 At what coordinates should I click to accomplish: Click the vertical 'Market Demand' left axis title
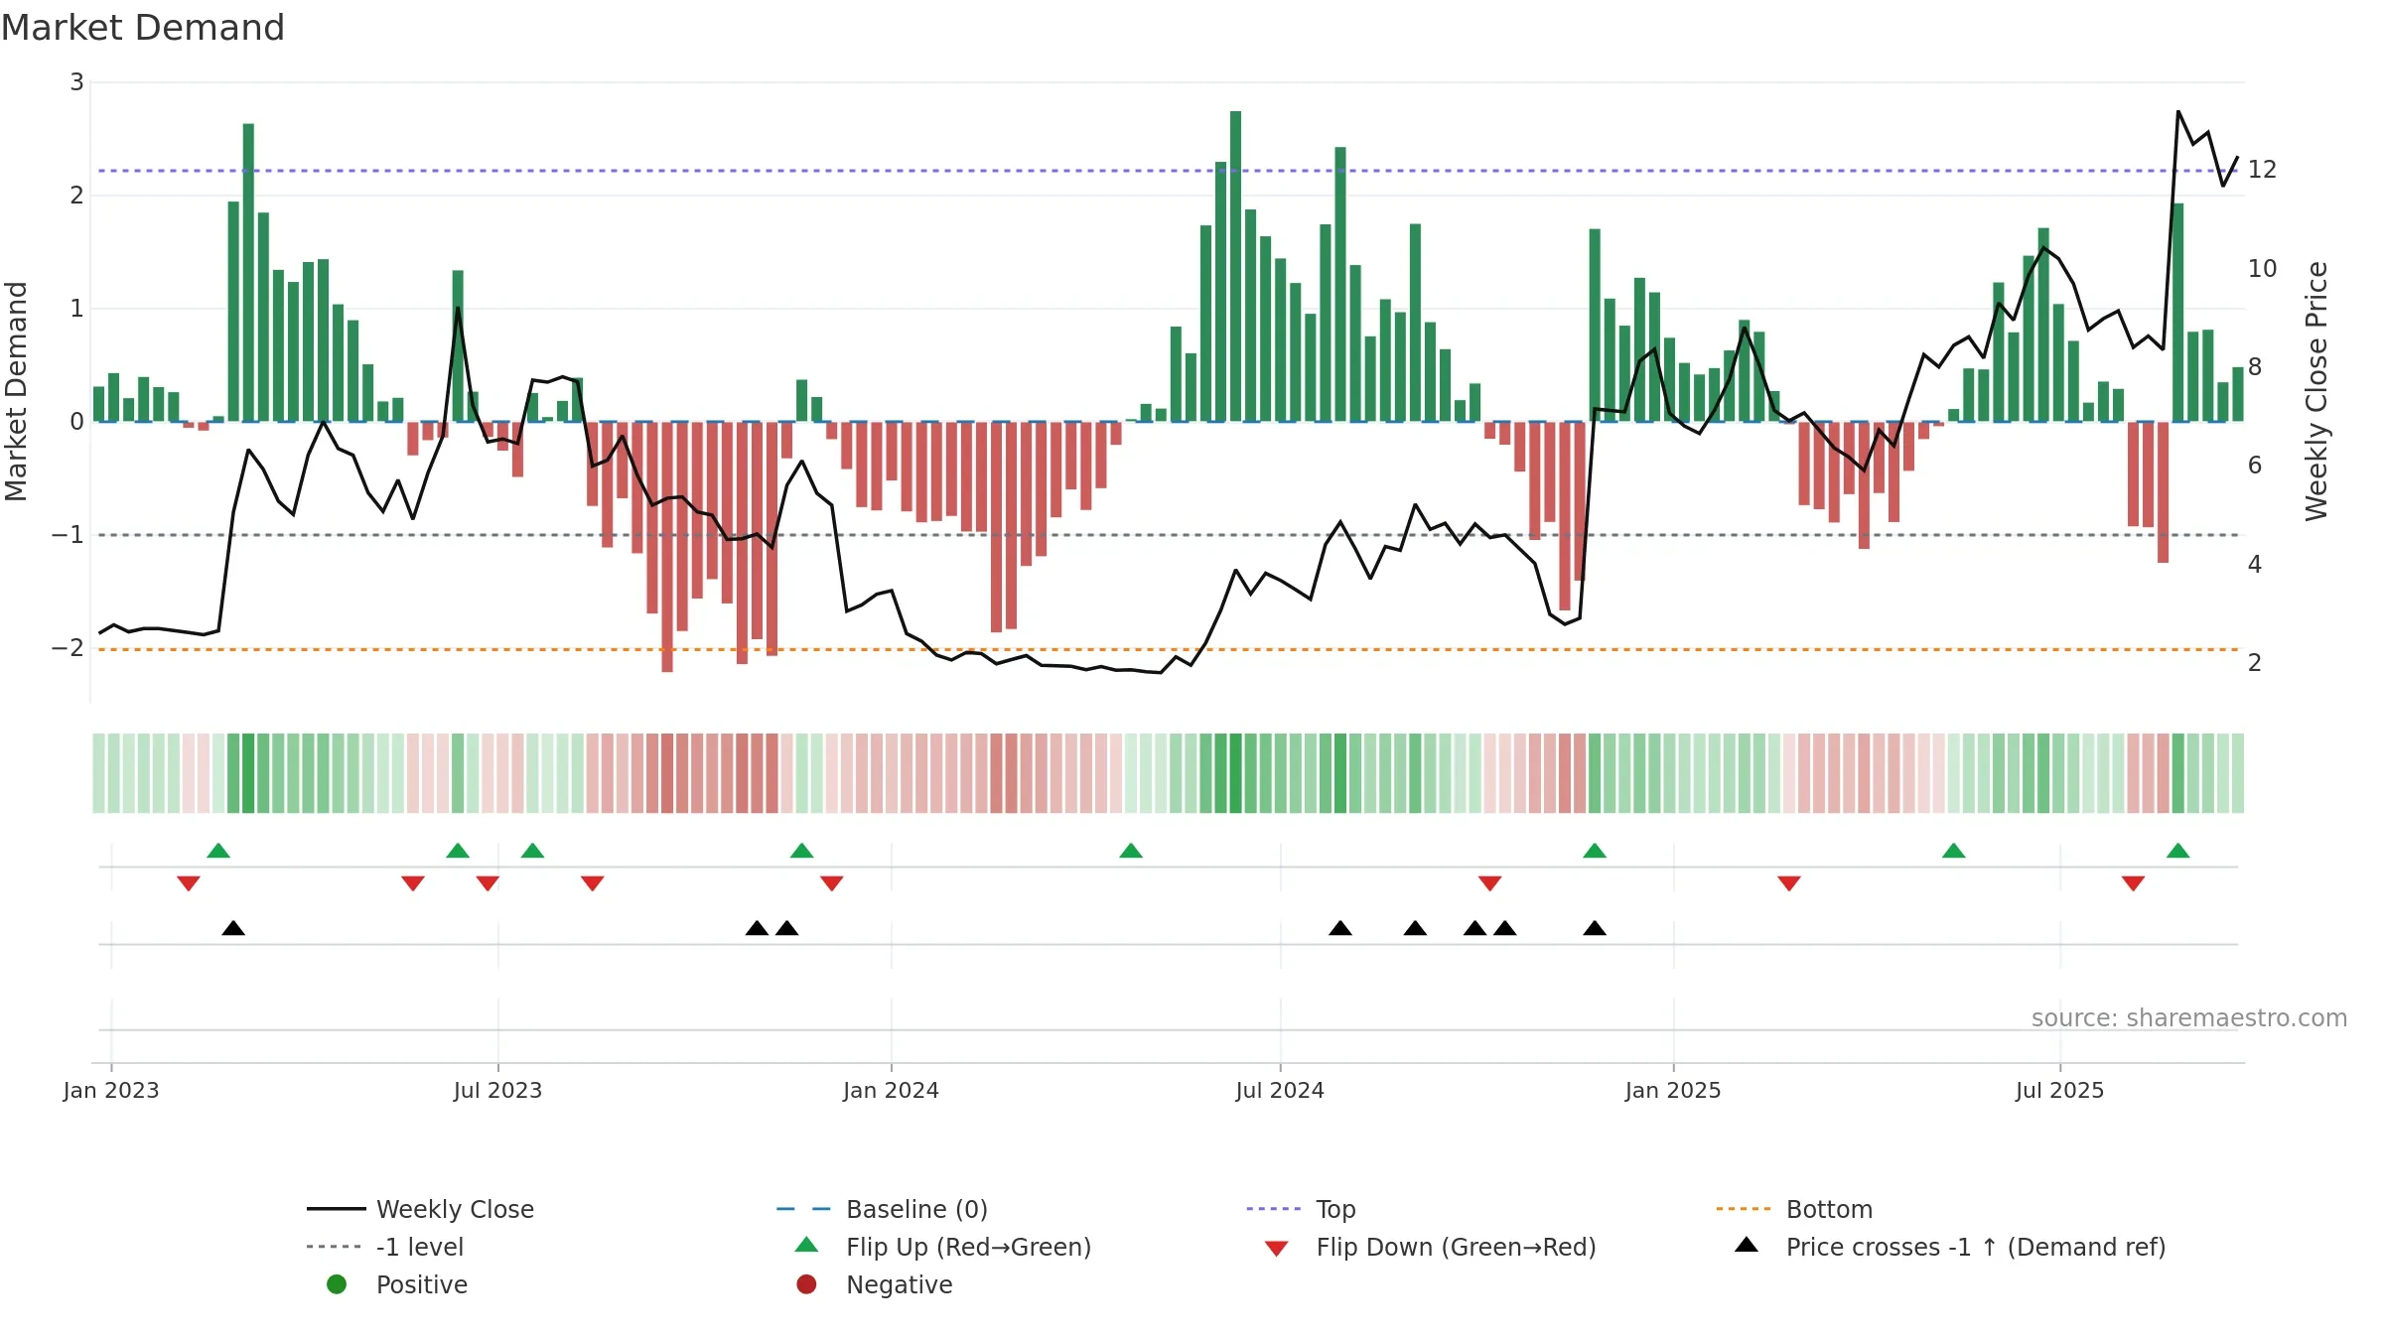16,391
